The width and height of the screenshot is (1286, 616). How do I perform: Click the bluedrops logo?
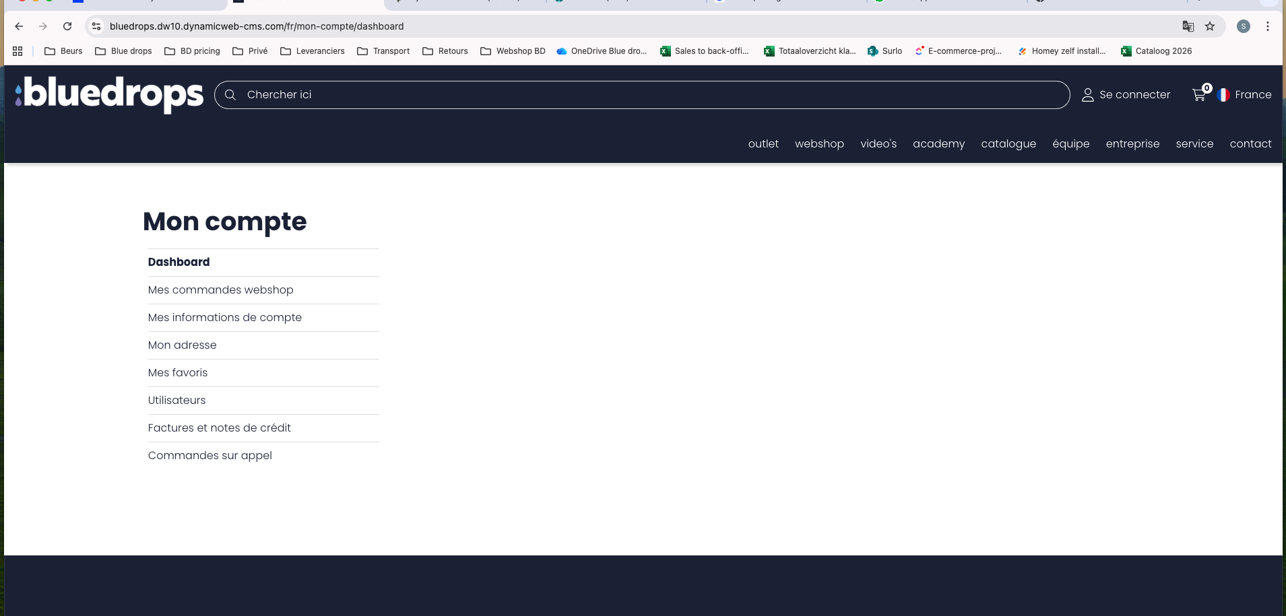(x=109, y=94)
